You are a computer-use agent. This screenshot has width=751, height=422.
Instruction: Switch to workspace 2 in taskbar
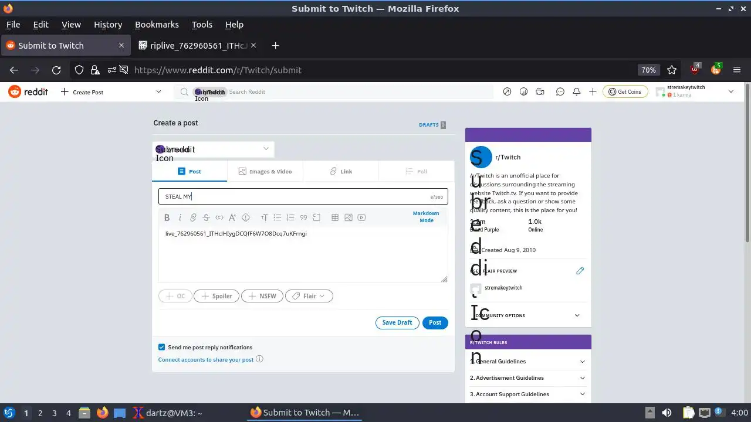coord(40,413)
